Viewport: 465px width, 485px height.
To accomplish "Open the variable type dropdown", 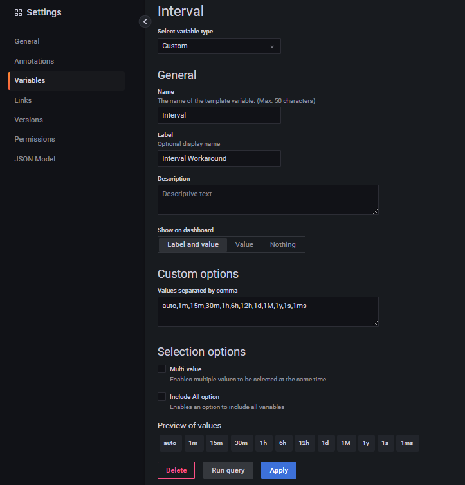I will 219,46.
